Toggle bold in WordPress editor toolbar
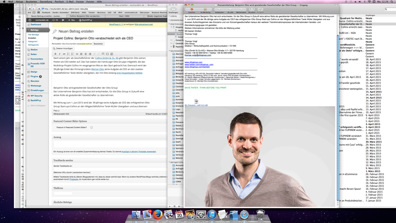The height and width of the screenshot is (223, 396). point(55,54)
